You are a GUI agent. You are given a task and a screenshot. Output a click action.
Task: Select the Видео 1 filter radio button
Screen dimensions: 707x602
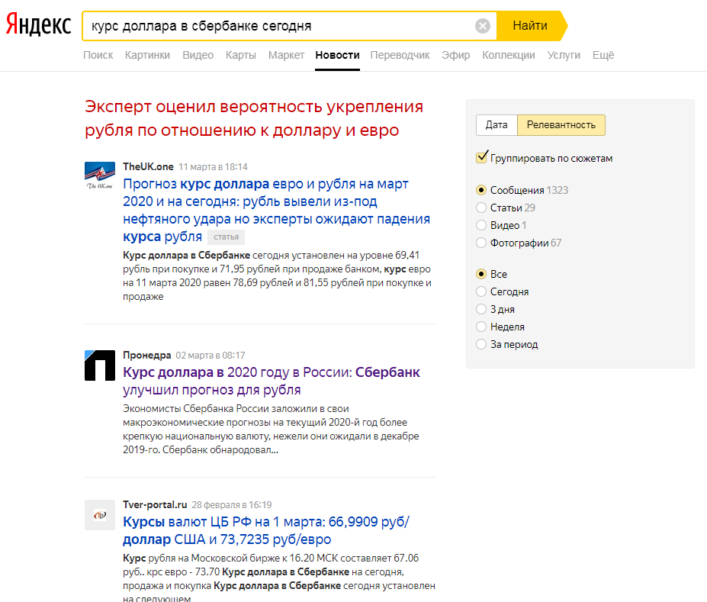click(481, 226)
